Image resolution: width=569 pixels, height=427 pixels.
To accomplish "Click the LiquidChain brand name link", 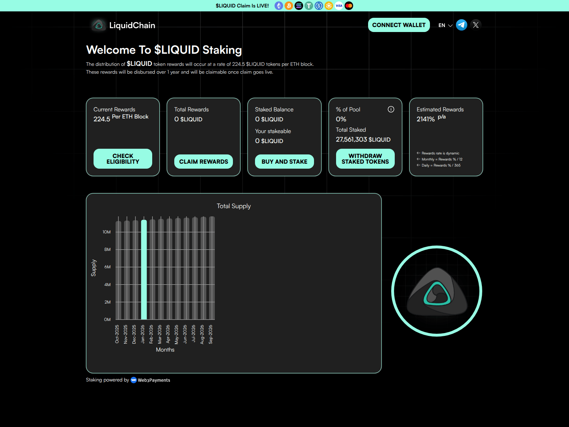I will (x=132, y=25).
